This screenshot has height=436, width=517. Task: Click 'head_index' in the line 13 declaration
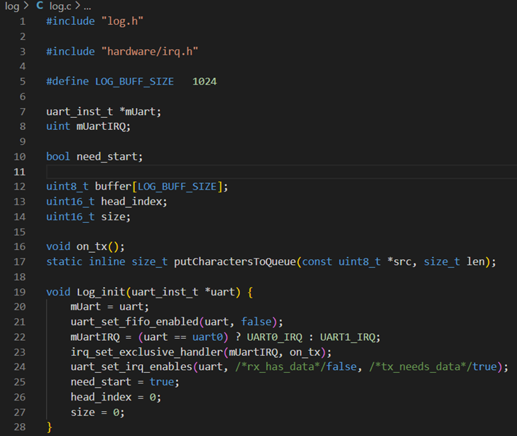tap(131, 201)
